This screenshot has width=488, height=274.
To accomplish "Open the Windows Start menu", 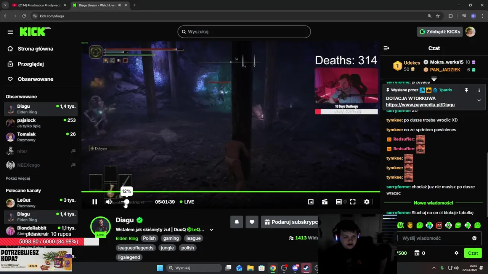I will [160, 268].
